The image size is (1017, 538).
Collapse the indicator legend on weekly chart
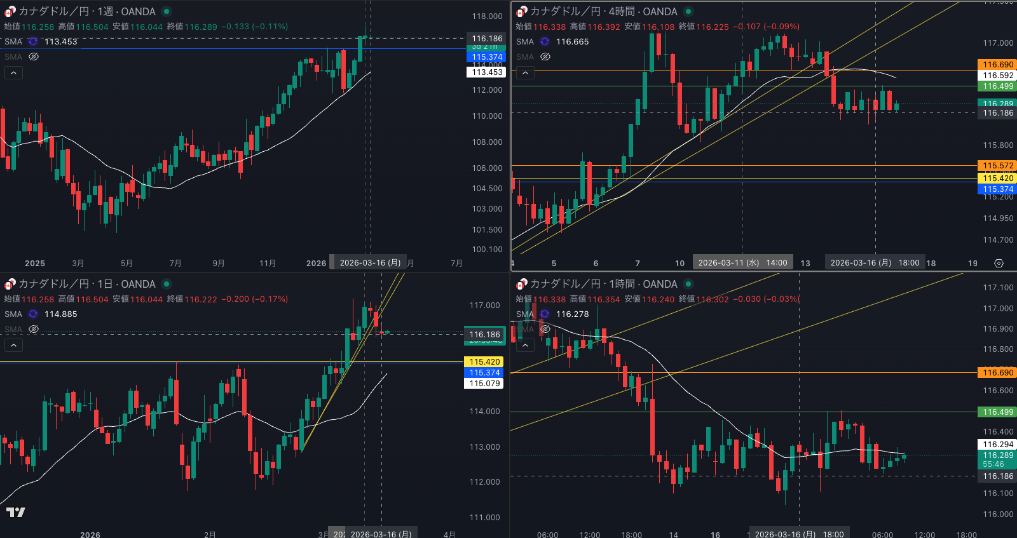[13, 72]
